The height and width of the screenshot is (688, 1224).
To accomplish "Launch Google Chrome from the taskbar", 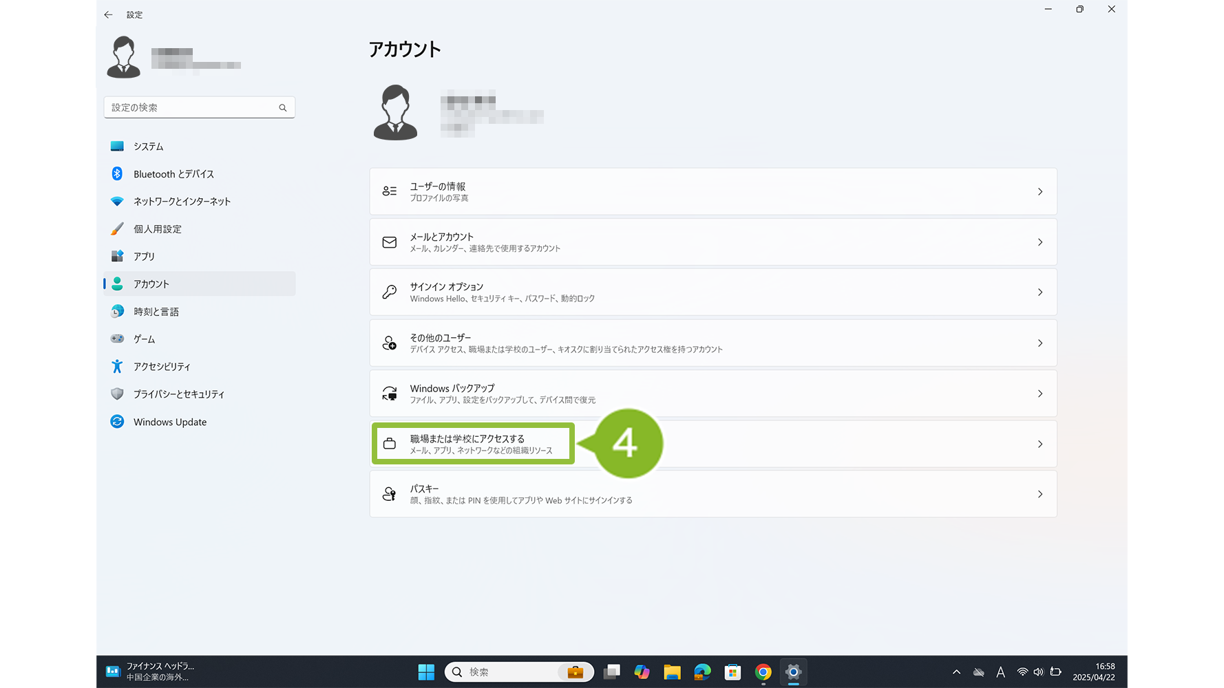I will pyautogui.click(x=763, y=672).
